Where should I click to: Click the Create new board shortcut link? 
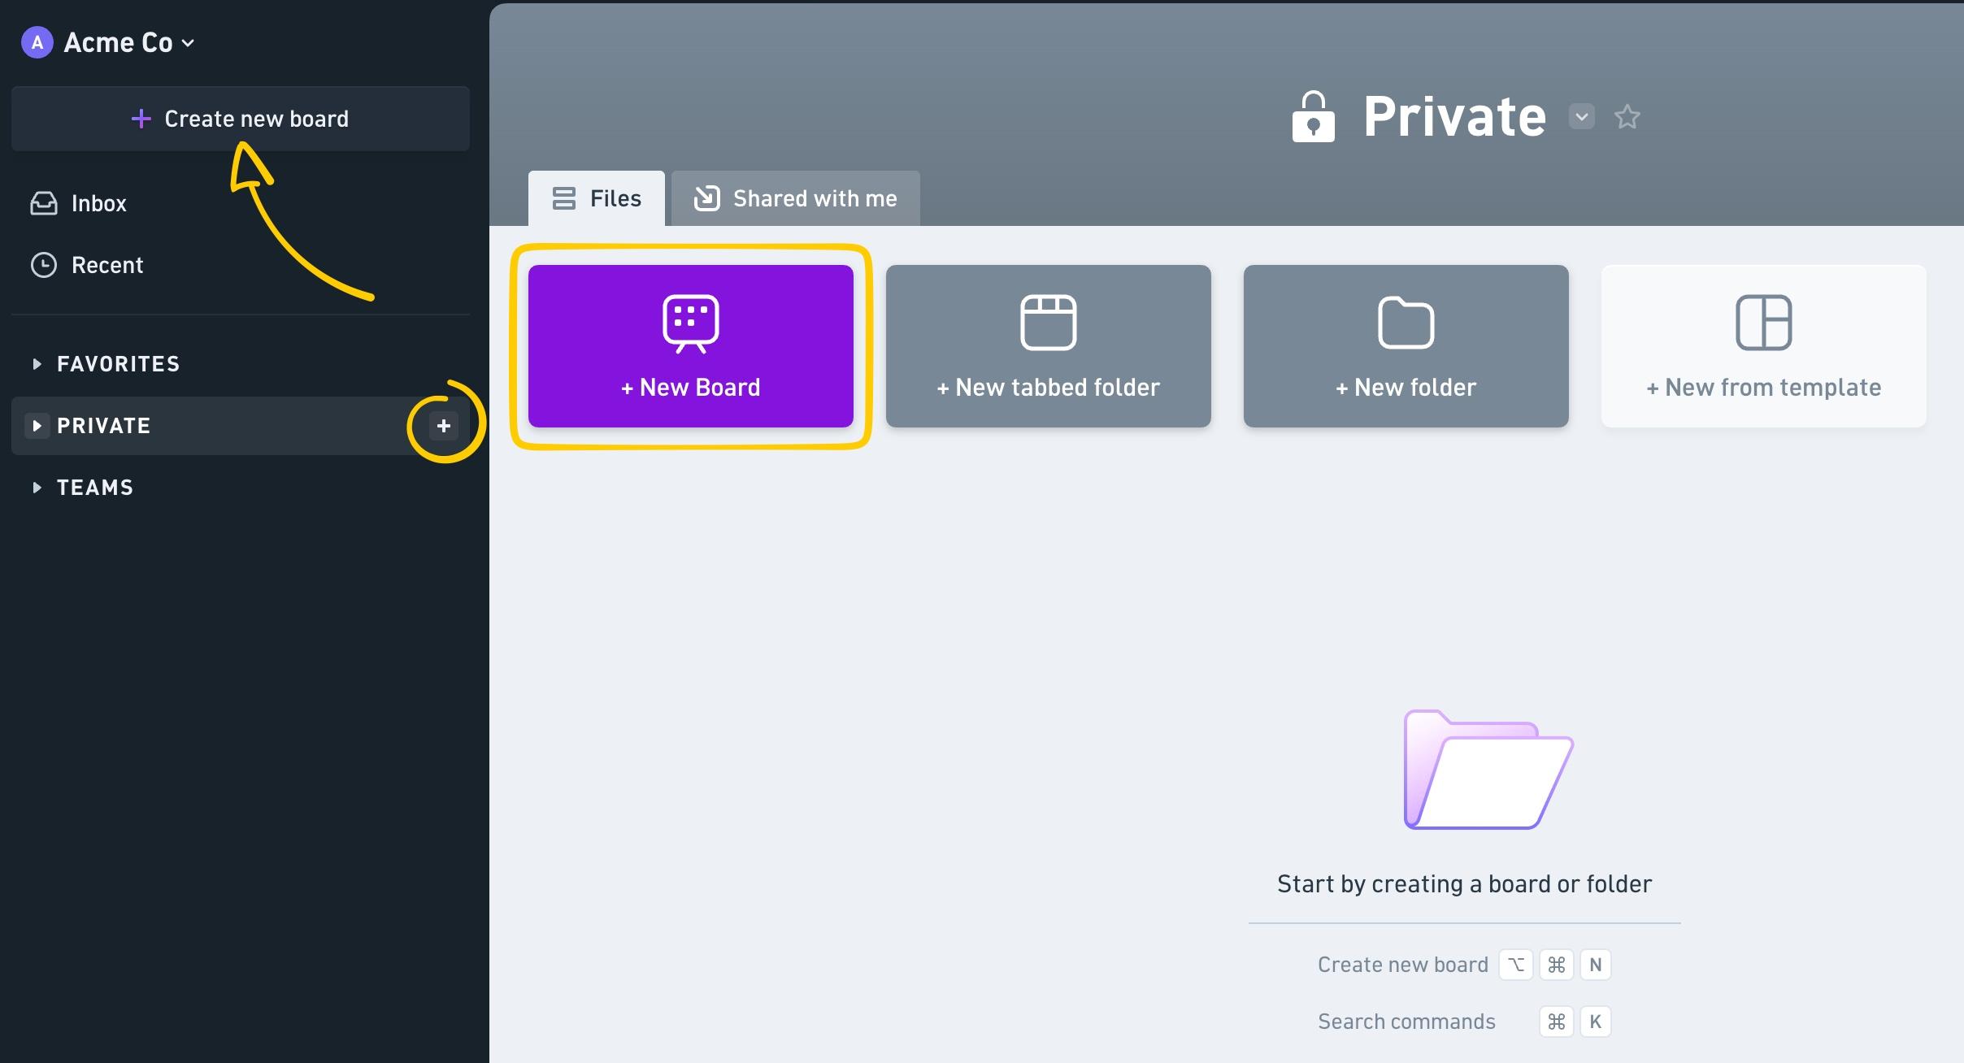[x=1403, y=965]
